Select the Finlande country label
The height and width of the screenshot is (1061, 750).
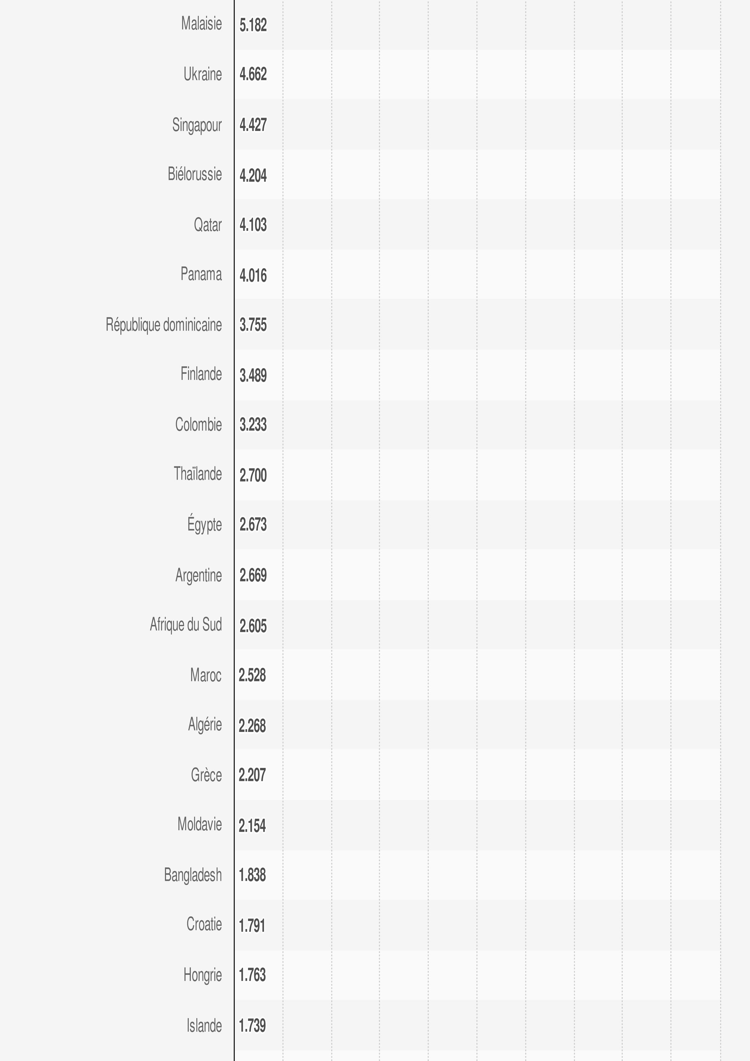coord(201,374)
